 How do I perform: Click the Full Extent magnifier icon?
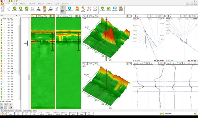pos(83,8)
